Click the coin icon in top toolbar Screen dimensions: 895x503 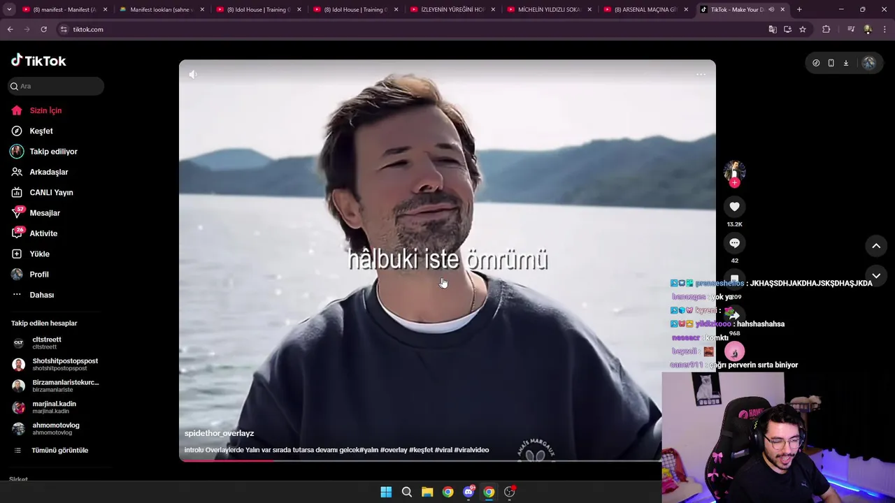[816, 63]
